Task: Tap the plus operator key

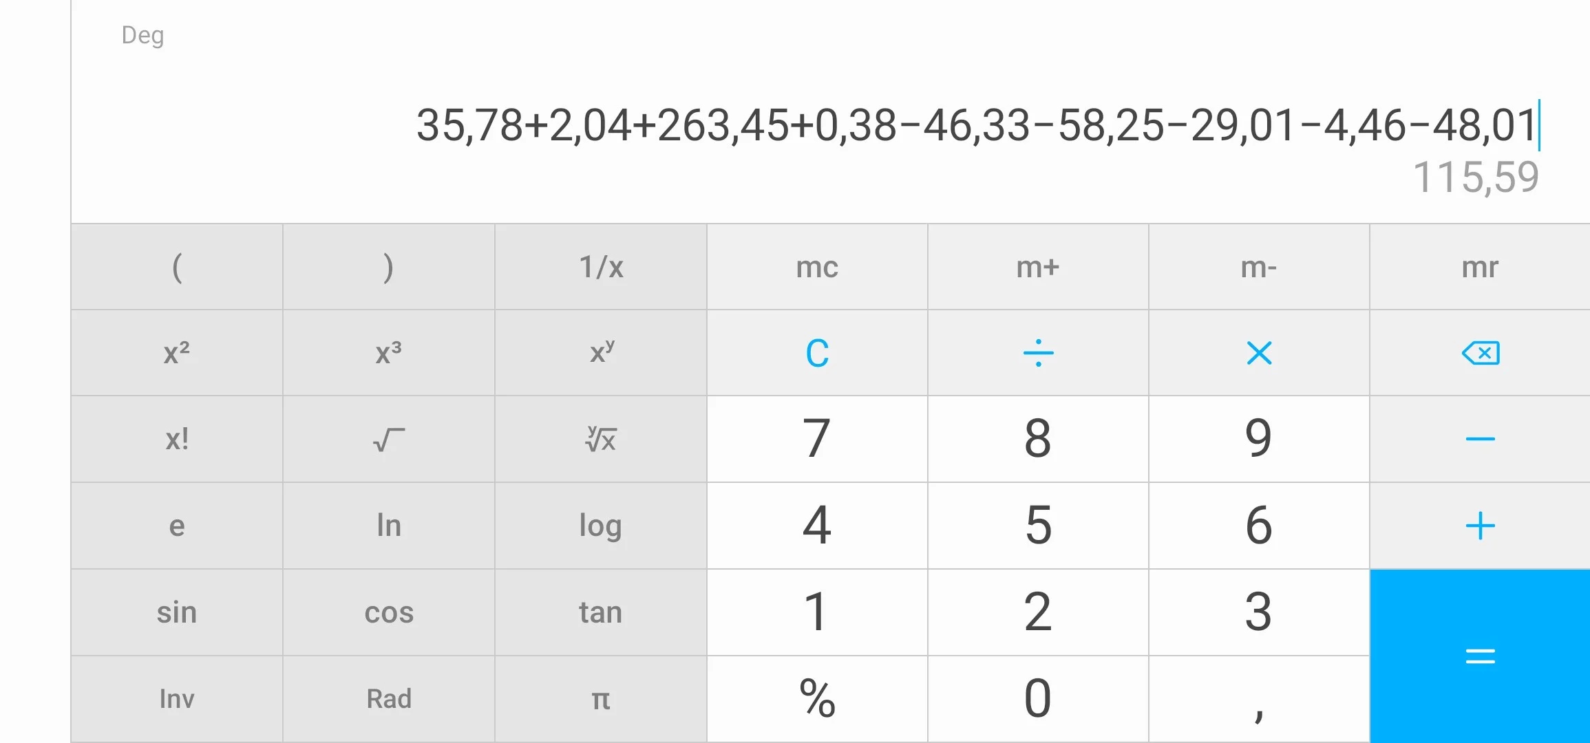Action: coord(1480,526)
